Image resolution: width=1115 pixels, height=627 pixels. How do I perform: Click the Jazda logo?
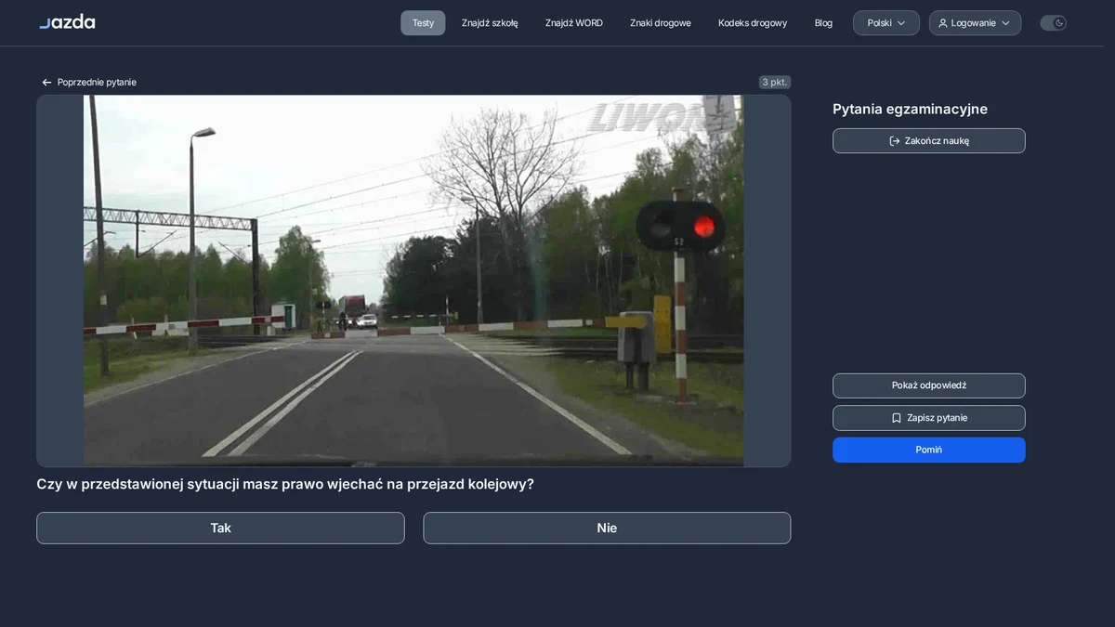pyautogui.click(x=67, y=22)
